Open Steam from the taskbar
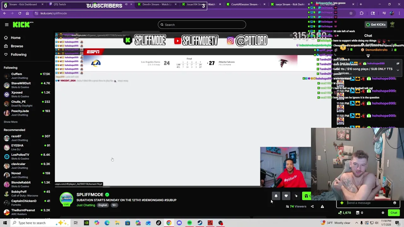 (200, 223)
